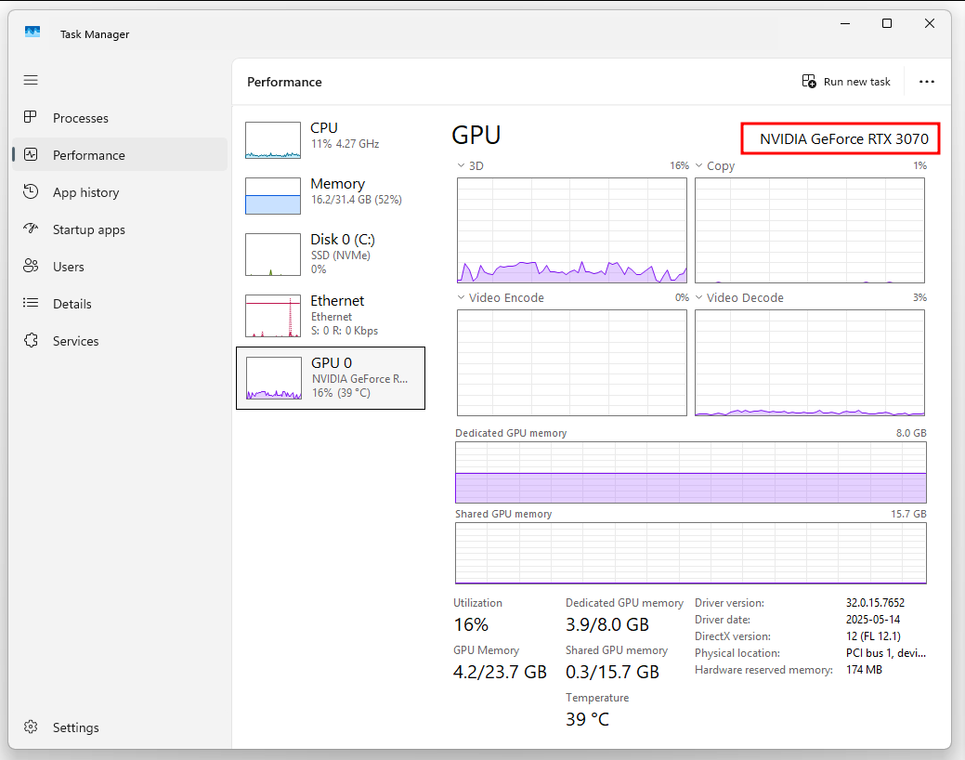Open the Services page
The height and width of the screenshot is (760, 965).
tap(120, 341)
